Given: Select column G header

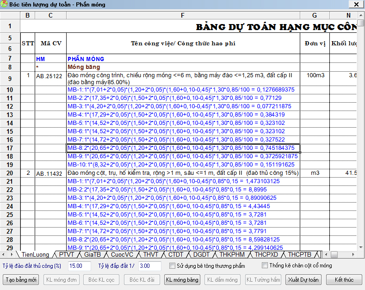Looking at the screenshot, I should coord(315,15).
